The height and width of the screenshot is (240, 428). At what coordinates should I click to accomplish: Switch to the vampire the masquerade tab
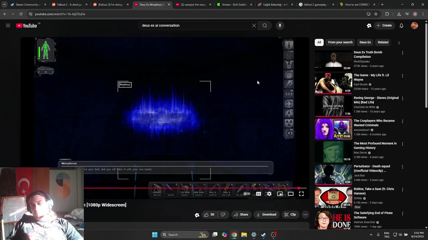point(193,5)
